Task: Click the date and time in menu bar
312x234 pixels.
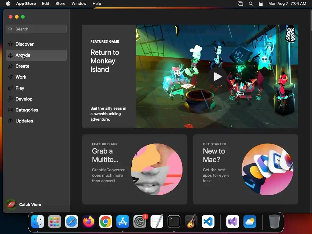Action: 287,4
